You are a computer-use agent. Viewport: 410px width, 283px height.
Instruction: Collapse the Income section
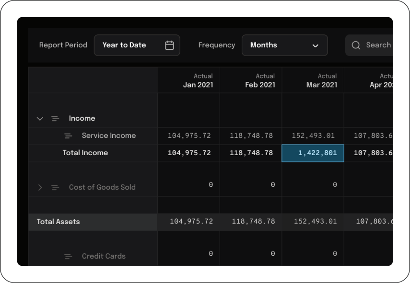(x=40, y=119)
